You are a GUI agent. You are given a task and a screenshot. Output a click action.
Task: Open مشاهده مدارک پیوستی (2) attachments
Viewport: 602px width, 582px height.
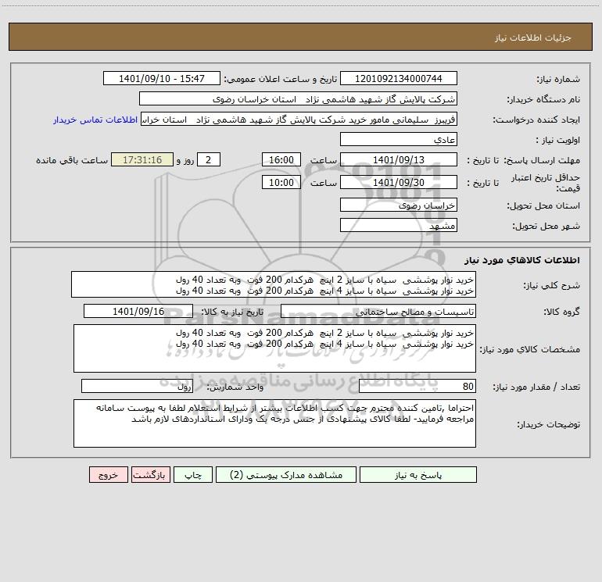286,474
